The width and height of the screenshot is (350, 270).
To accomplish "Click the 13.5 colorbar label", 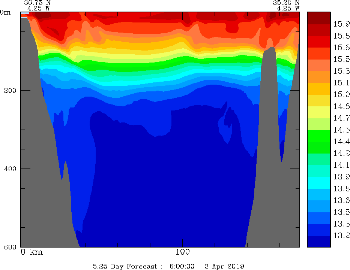I will [x=341, y=212].
